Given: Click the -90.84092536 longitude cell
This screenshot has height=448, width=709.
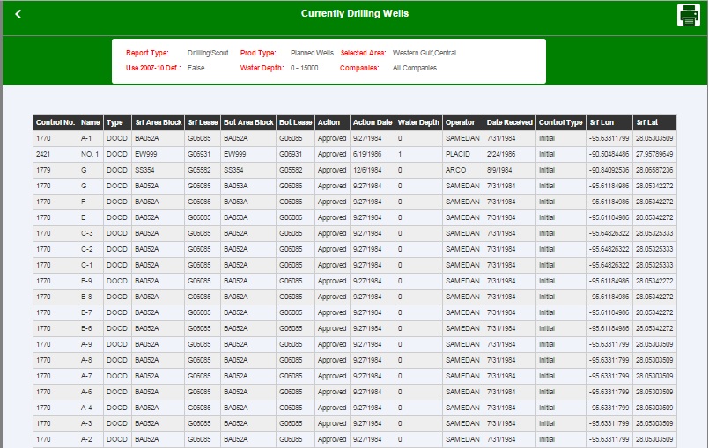Looking at the screenshot, I should tap(609, 170).
